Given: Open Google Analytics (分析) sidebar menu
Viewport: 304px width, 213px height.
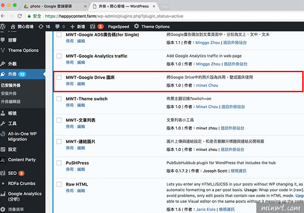Looking at the screenshot, I should 25,196.
